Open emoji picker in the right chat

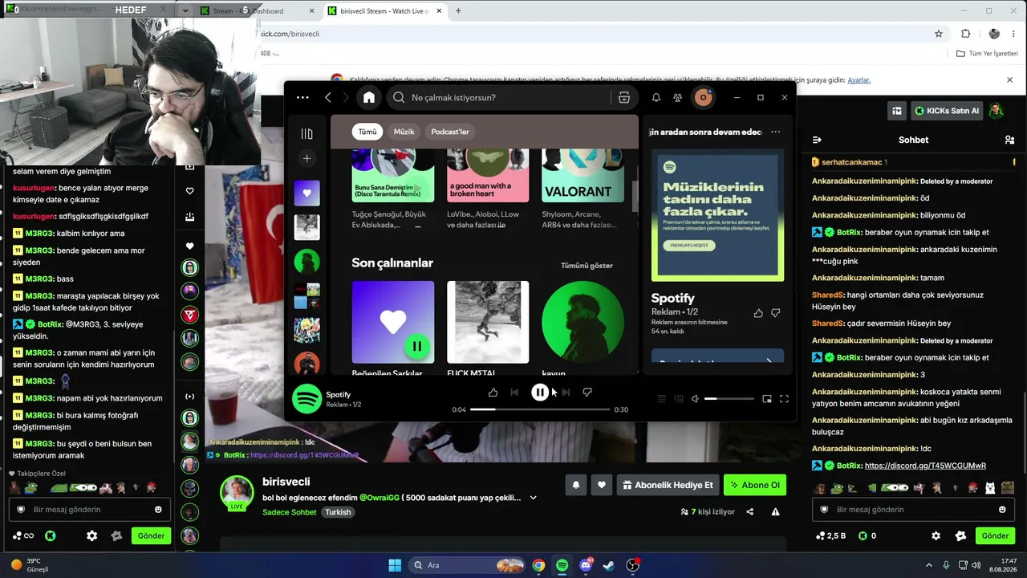click(x=1002, y=509)
